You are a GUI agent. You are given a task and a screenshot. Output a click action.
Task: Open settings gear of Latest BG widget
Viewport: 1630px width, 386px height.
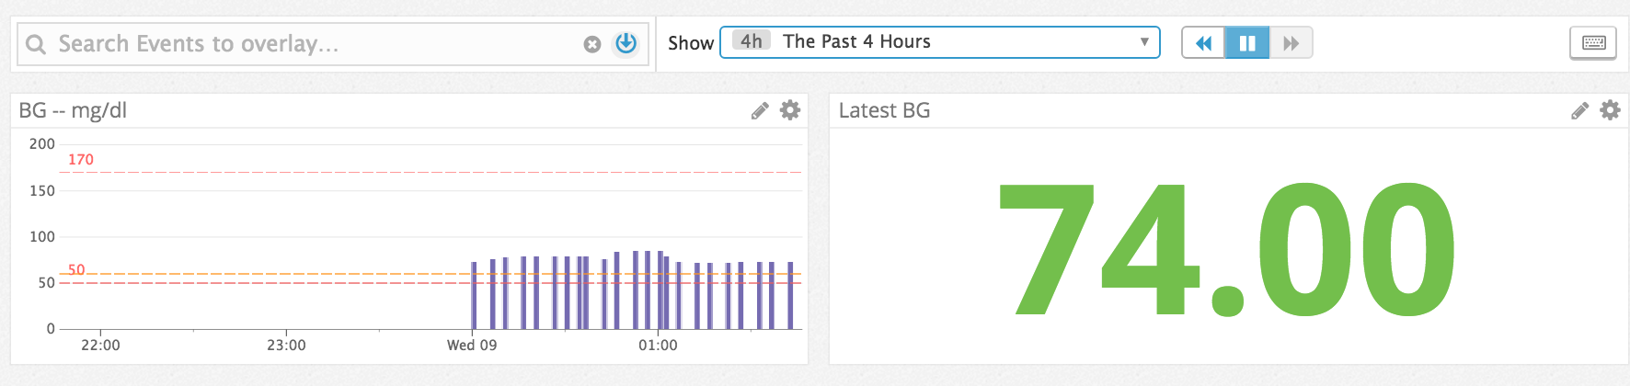[x=1610, y=110]
